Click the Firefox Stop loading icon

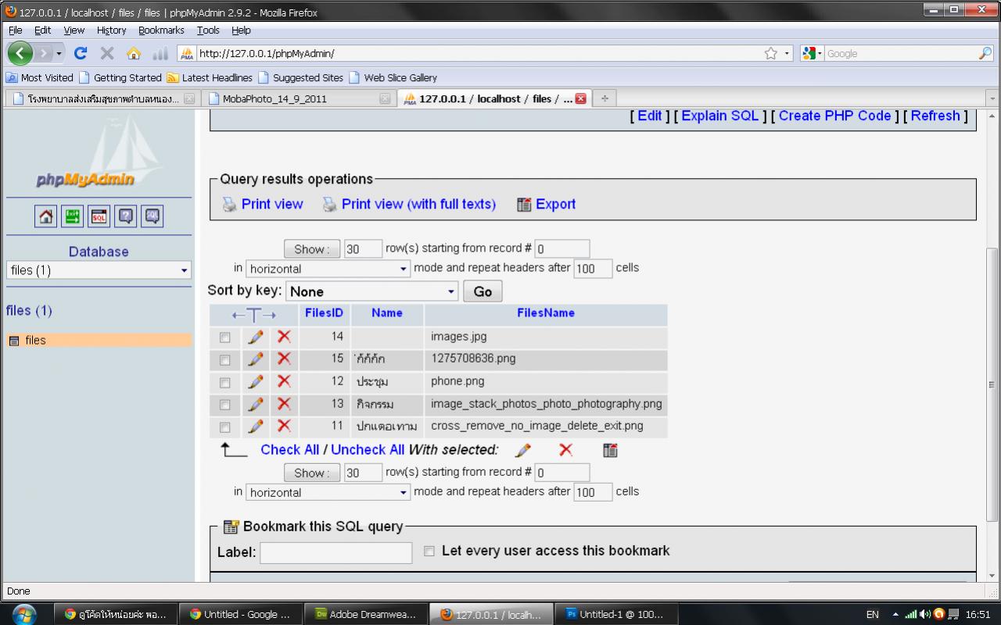tap(107, 53)
